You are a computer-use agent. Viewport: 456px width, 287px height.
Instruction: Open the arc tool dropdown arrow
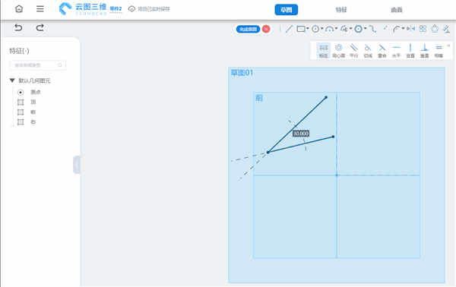336,28
